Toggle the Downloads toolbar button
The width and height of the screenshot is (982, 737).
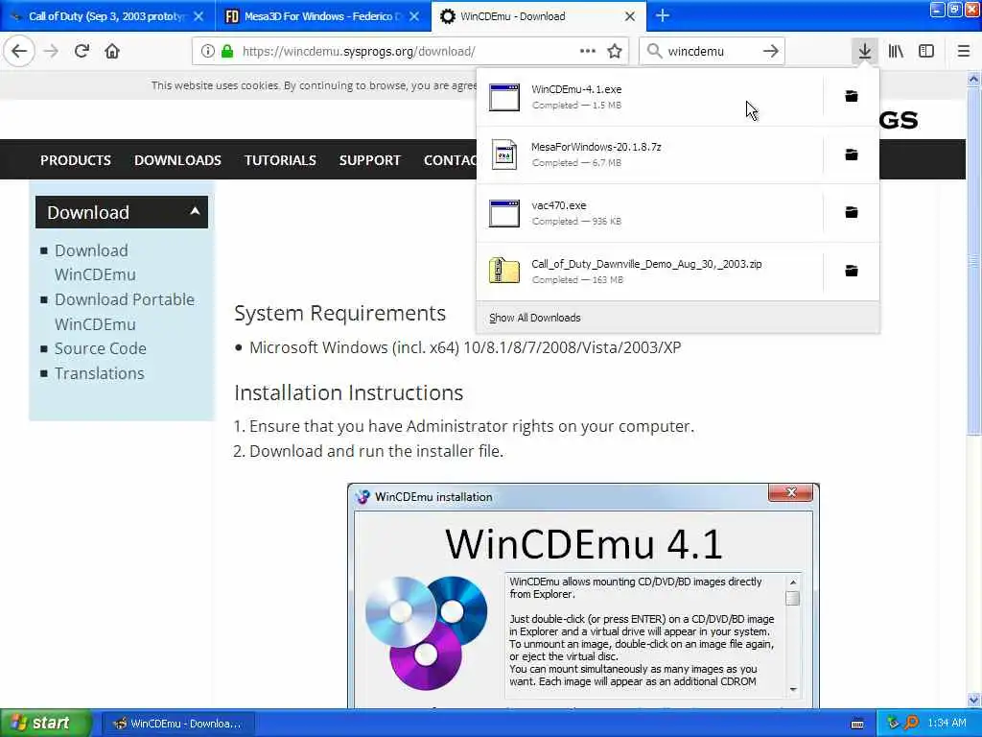pyautogui.click(x=865, y=51)
